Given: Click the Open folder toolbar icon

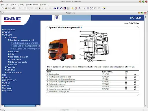Looking at the screenshot, I should coord(6,8).
